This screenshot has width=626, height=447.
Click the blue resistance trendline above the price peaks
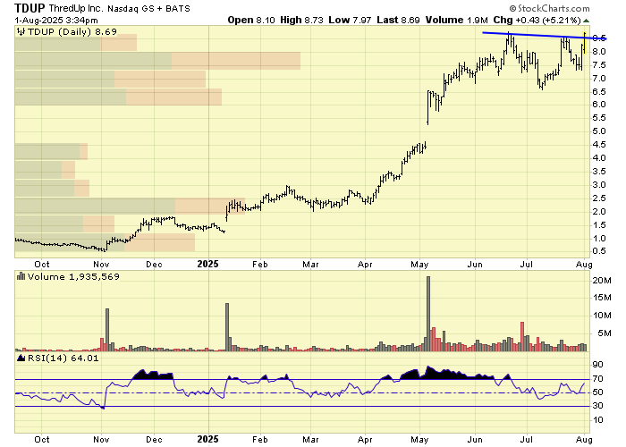545,36
